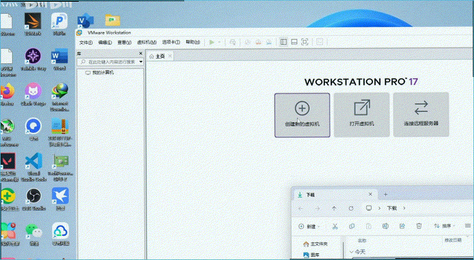The image size is (474, 260).
Task: Click the Refresh icon in File Explorer
Action: coord(351,208)
